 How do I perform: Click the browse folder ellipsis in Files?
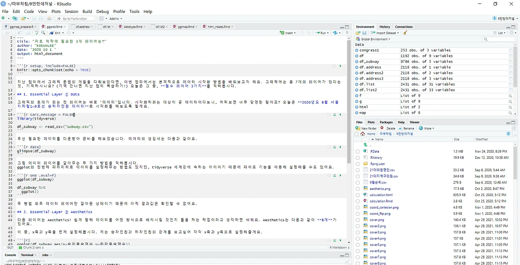514,134
